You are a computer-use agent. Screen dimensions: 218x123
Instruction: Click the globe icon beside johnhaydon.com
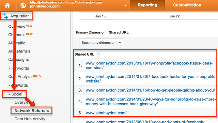click(23, 5)
